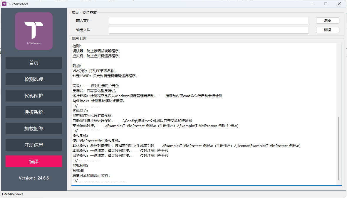Click the '虚拟机: 防止虚拟机运行程序。' line
Screen dimensions: 347x198
tap(97, 56)
